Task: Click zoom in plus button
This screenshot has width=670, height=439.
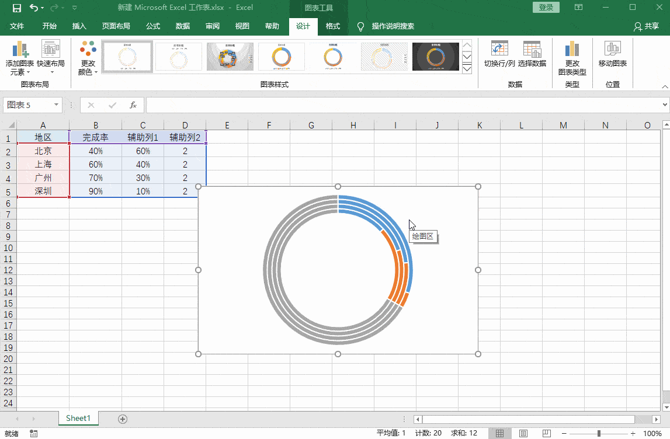Action: click(x=633, y=433)
